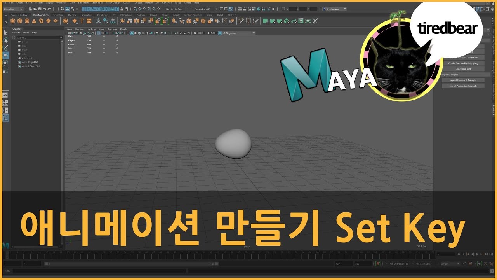Click the Redo arrow in status line

click(x=49, y=9)
